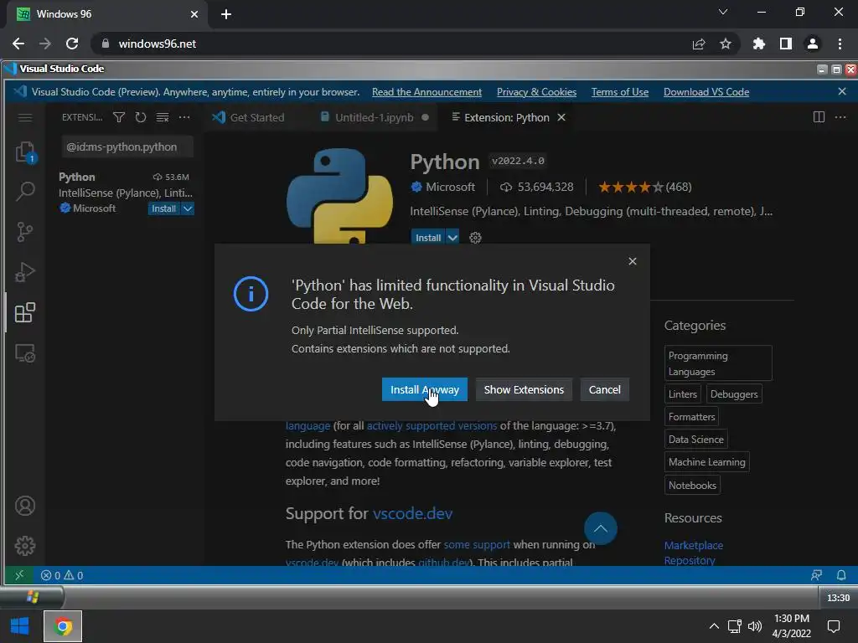858x643 pixels.
Task: Open Download VS Code link
Action: 706,92
